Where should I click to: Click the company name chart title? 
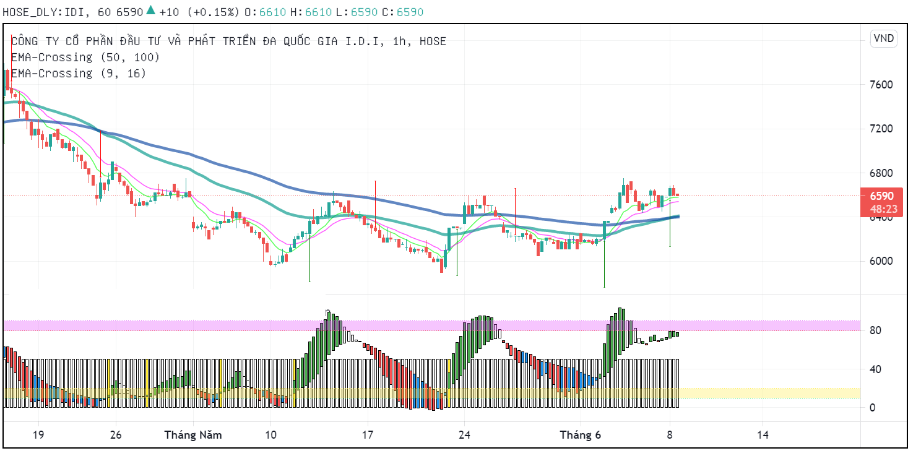click(x=228, y=41)
